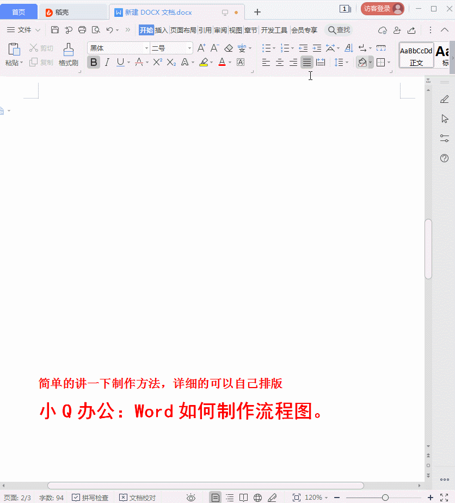The width and height of the screenshot is (455, 503).
Task: Expand bullet list dropdown
Action: coord(274,48)
